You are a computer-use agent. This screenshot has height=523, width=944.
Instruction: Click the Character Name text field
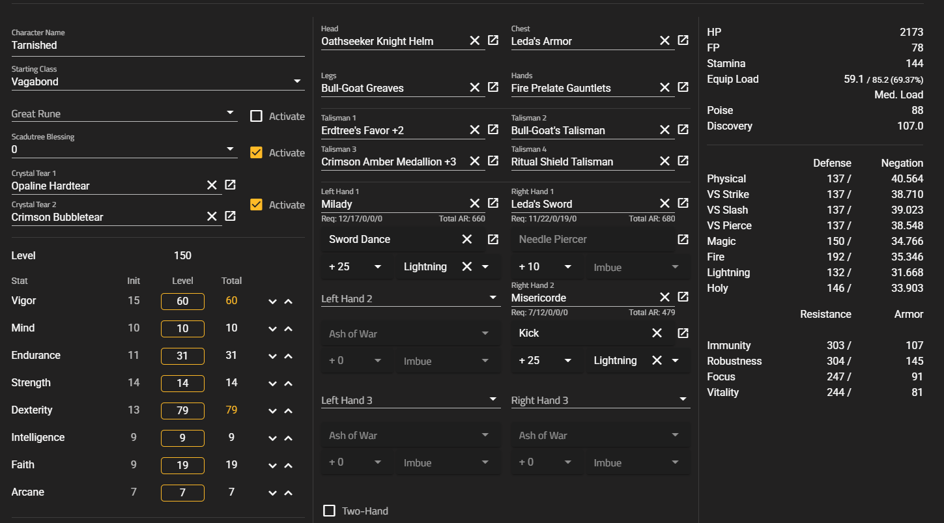[158, 46]
